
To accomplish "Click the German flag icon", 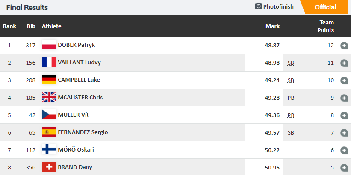I will coord(49,79).
